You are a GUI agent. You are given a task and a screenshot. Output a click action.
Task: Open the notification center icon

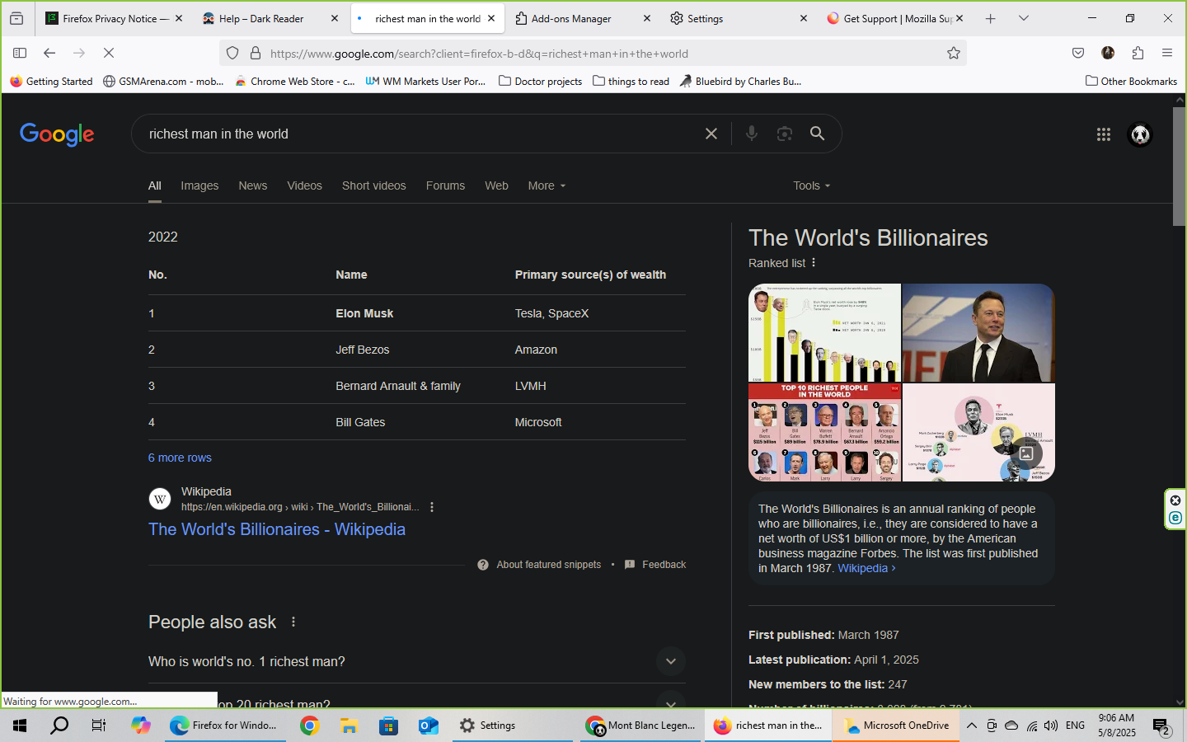point(1161,726)
